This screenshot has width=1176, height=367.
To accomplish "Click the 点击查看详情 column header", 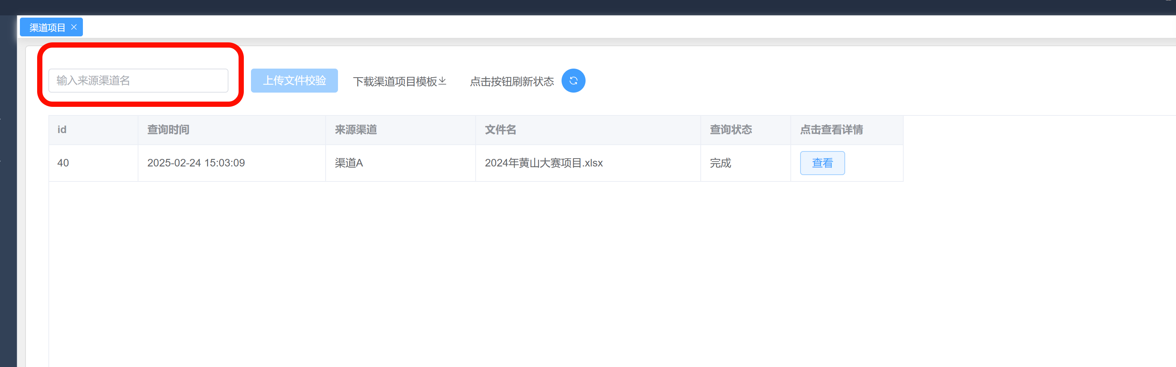I will [831, 130].
